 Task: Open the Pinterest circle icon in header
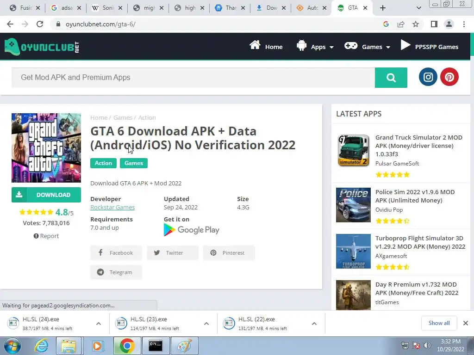click(449, 77)
